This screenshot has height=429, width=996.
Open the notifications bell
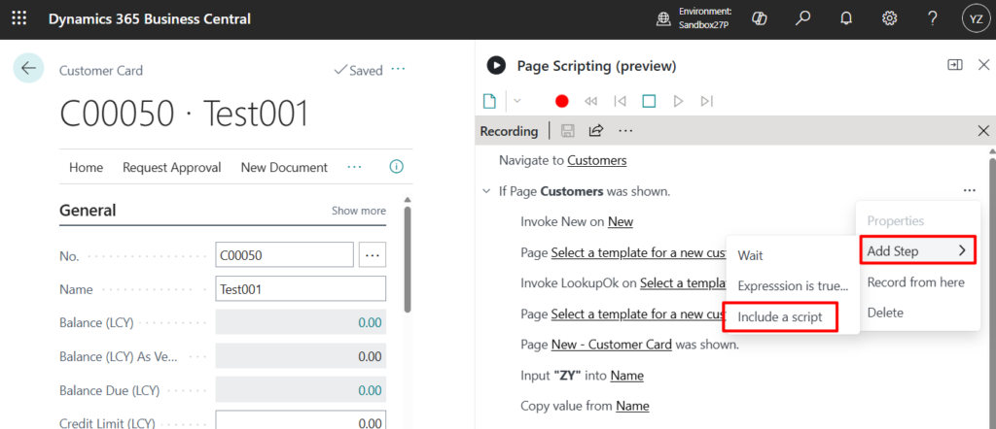click(846, 18)
